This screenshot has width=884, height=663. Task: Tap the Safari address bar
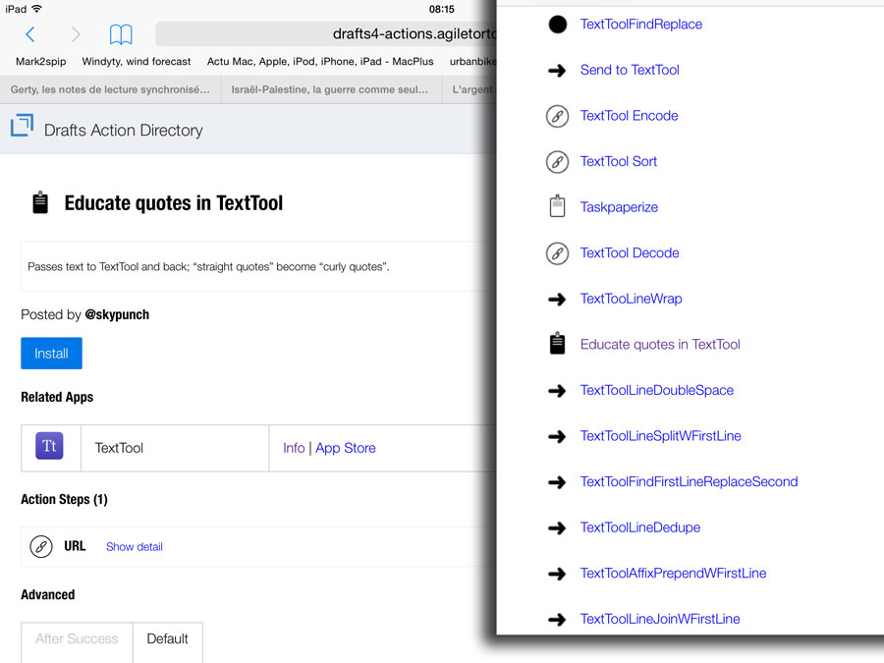tap(326, 33)
